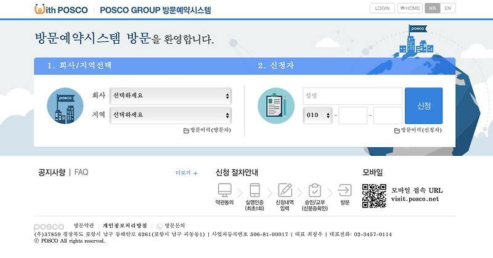Switch language to KR
493x258 pixels.
[433, 8]
